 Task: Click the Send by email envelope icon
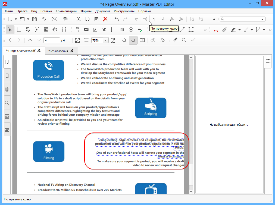(x=54, y=19)
